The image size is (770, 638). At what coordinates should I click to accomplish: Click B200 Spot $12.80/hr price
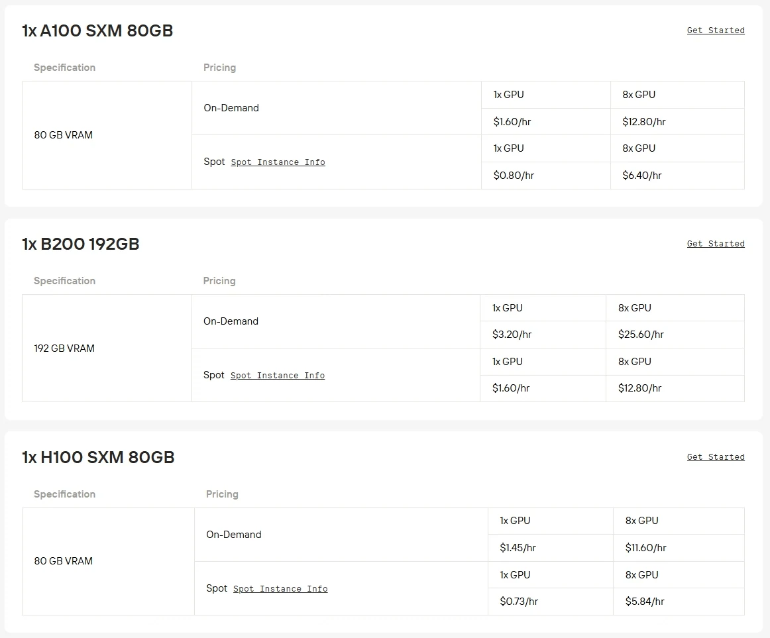coord(640,388)
